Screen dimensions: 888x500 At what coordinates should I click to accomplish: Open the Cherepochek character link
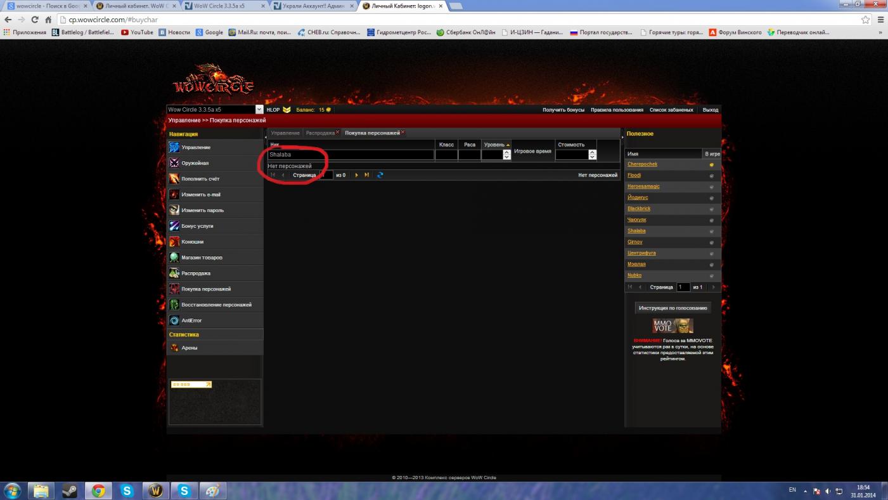[x=642, y=164]
